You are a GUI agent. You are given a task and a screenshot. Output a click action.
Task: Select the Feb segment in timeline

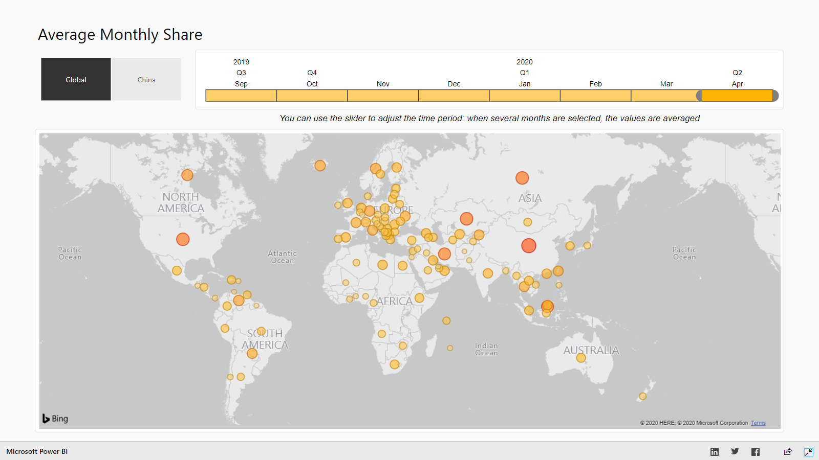596,96
